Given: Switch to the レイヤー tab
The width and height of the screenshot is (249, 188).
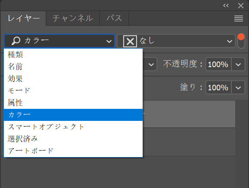Looking at the screenshot, I should [x=24, y=18].
